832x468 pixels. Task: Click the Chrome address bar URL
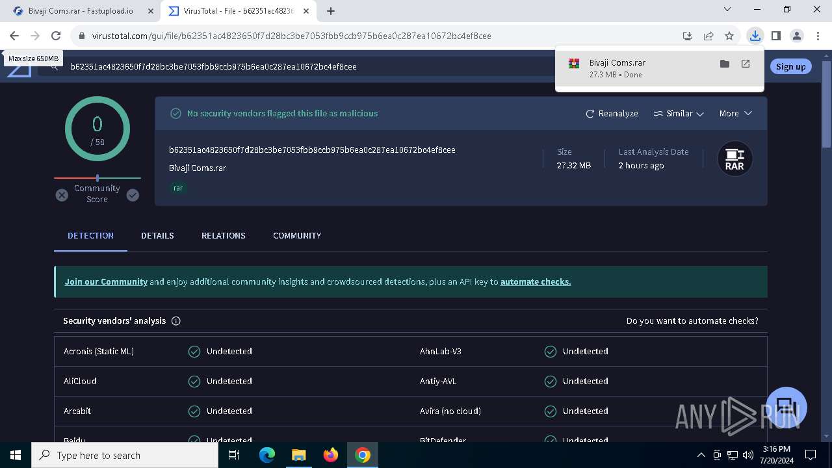coord(291,36)
